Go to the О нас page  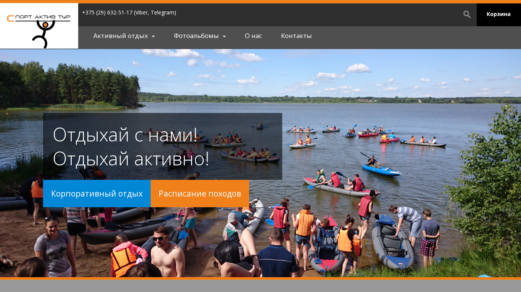tap(253, 36)
